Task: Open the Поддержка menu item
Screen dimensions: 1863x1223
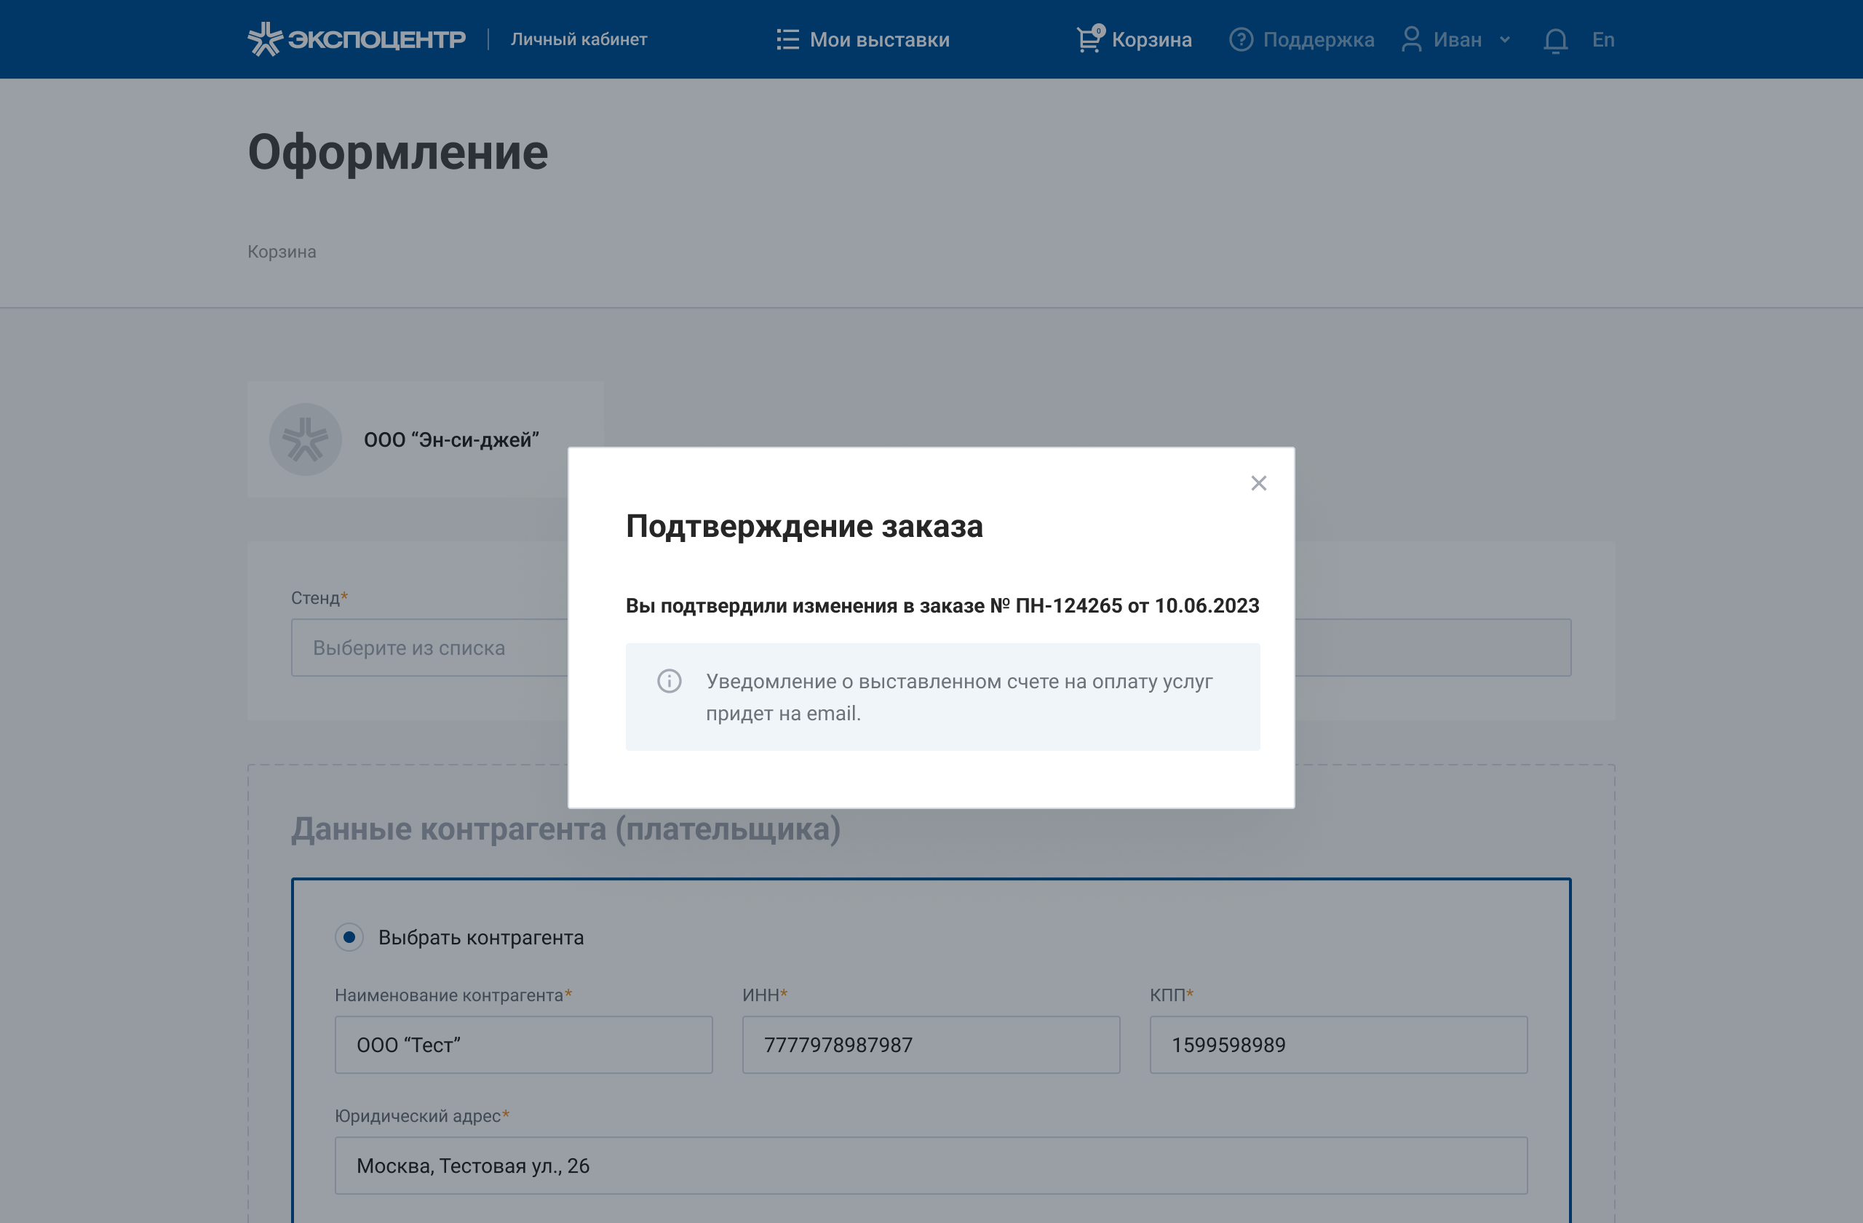Action: 1318,39
